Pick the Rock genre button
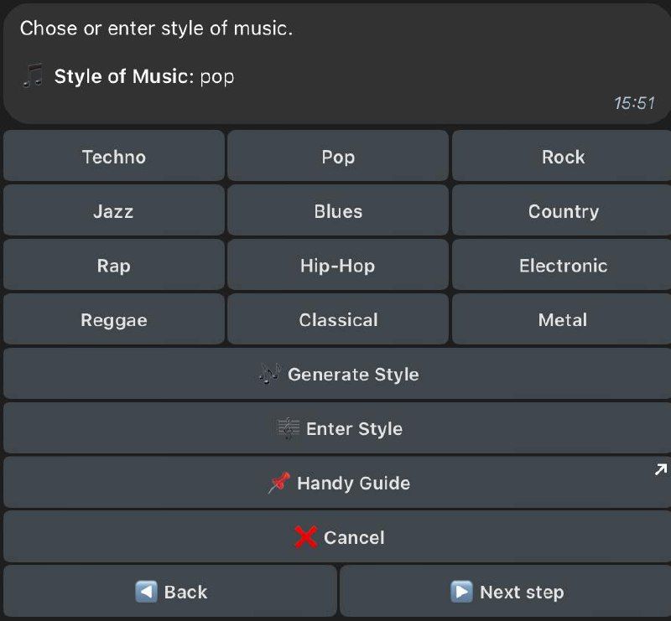 coord(562,156)
